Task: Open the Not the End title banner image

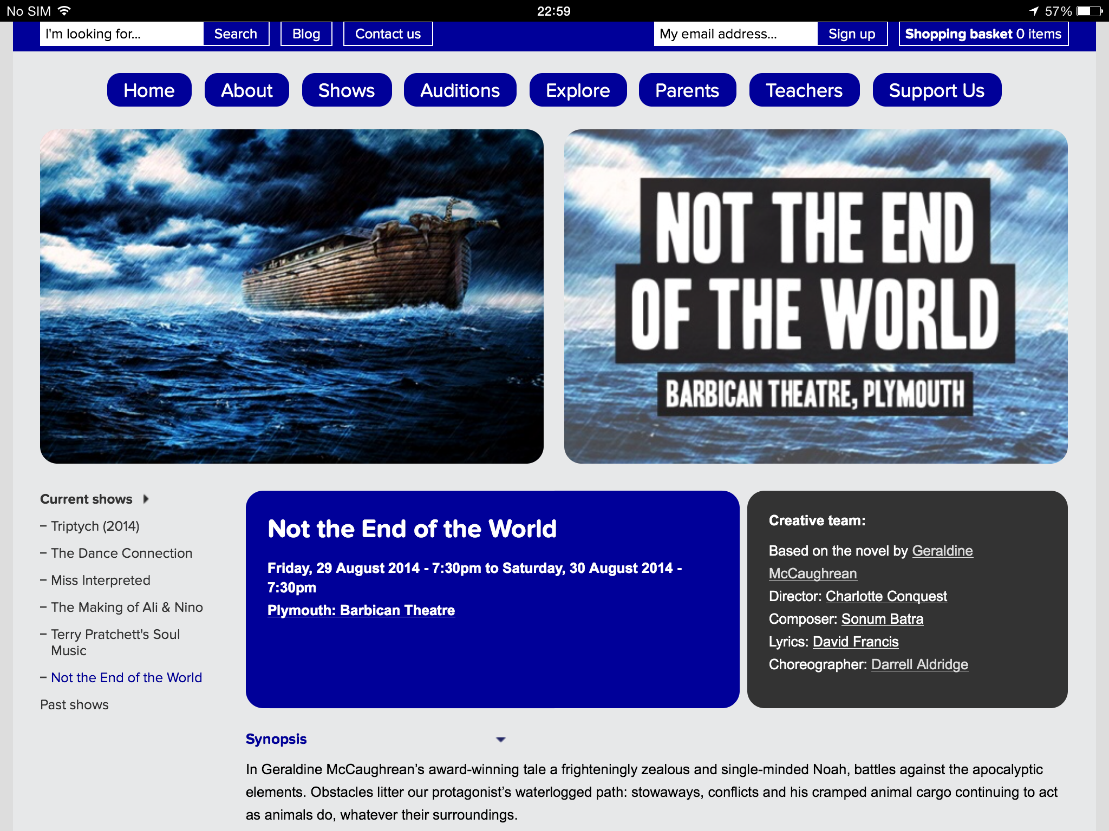Action: tap(816, 296)
